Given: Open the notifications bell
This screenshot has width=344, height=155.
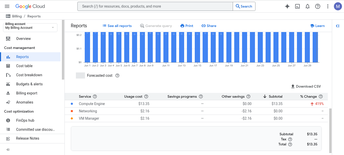Looking at the screenshot, I should [308, 6].
